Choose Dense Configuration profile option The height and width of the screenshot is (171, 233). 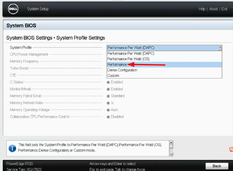point(122,70)
